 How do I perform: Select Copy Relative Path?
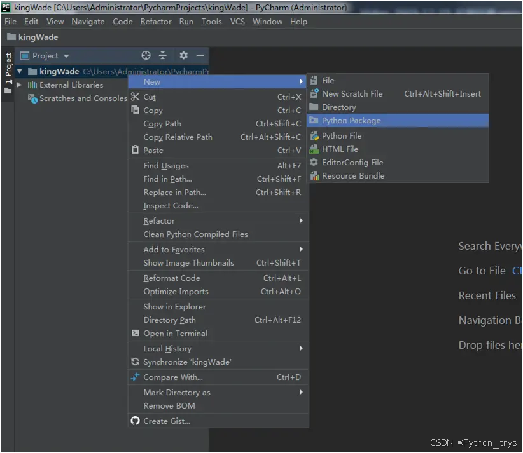click(x=218, y=137)
